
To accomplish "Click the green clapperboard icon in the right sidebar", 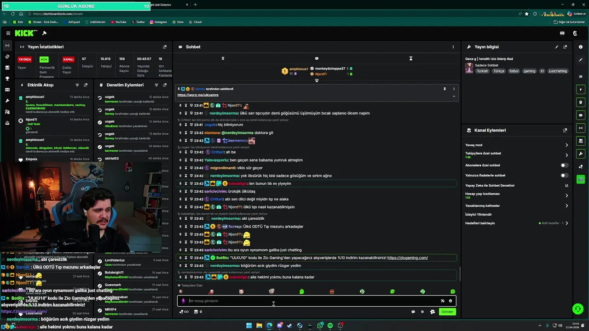I will pos(581,179).
